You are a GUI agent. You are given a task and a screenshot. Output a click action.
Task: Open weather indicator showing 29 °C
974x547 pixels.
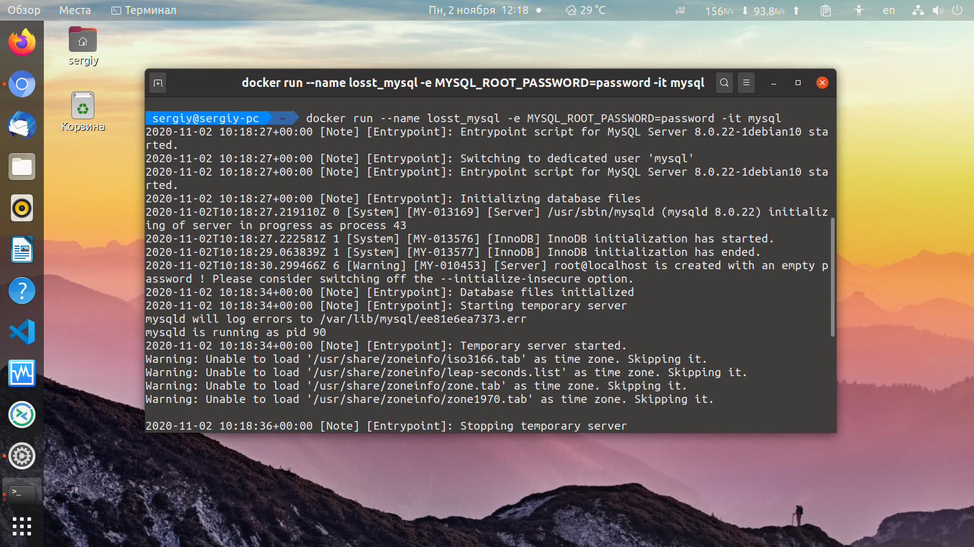(586, 10)
